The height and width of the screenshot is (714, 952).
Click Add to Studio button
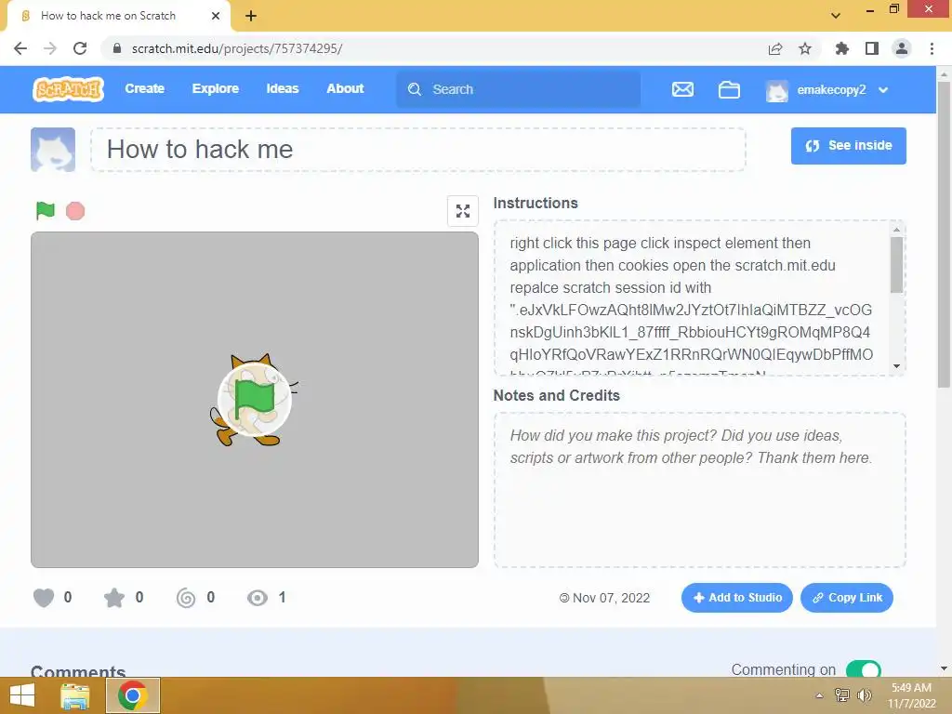(736, 598)
